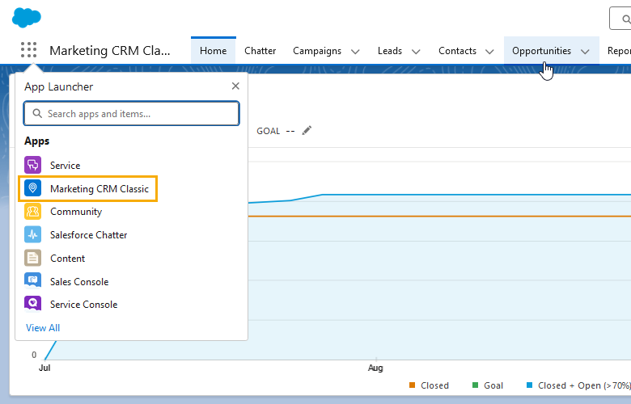This screenshot has height=404, width=631.
Task: Click the Salesforce cloud logo
Action: [27, 17]
